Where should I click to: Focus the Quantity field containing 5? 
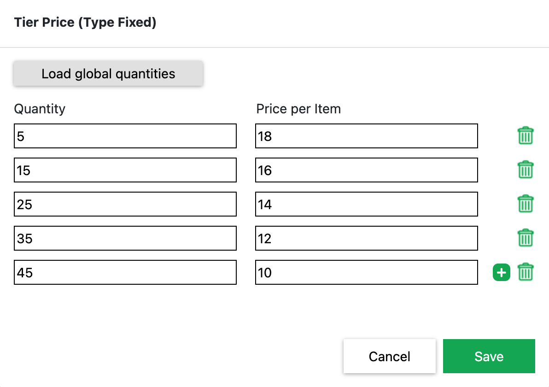125,136
